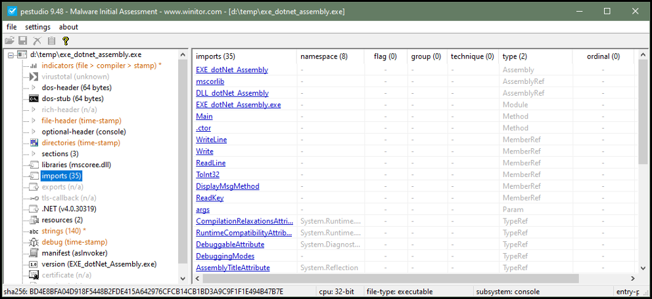652x299 pixels.
Task: Sort by the group (0) column header
Action: point(427,57)
